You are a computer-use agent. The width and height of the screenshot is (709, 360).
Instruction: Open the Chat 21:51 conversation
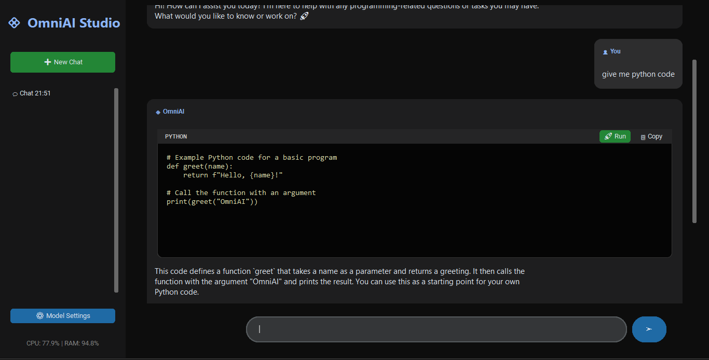[35, 93]
